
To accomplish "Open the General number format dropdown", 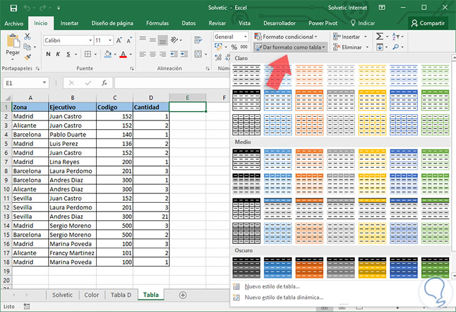I will [247, 37].
